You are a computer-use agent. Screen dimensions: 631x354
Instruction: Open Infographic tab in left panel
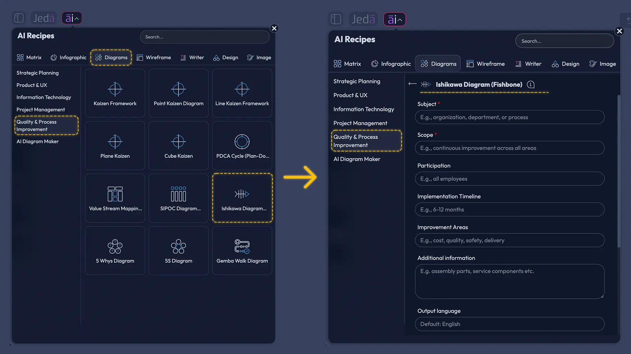[x=68, y=57]
